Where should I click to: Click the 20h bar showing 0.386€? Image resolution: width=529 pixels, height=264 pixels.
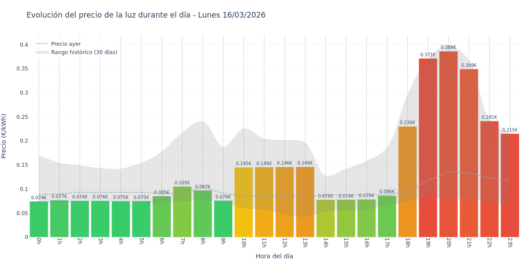coord(448,145)
